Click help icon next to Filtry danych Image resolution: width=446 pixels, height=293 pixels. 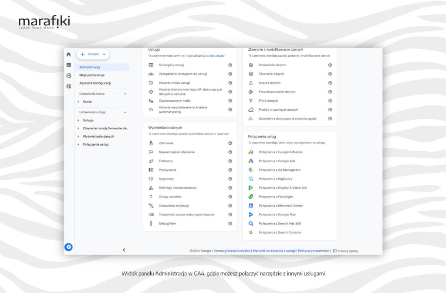pos(330,101)
